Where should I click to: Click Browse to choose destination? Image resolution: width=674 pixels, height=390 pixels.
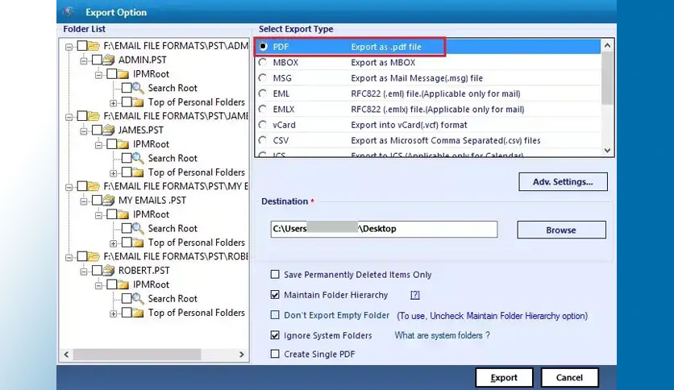(561, 230)
